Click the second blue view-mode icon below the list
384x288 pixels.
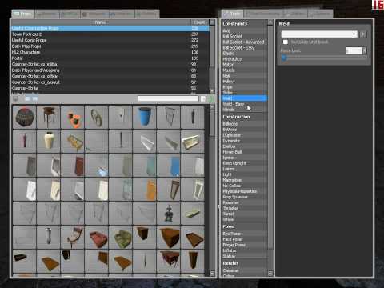(x=35, y=99)
